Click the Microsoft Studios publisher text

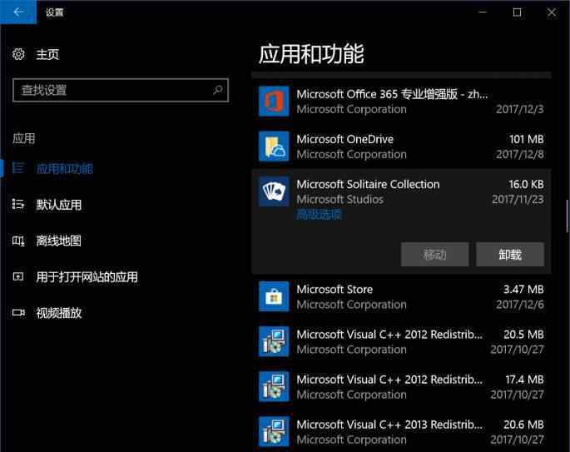click(x=340, y=199)
